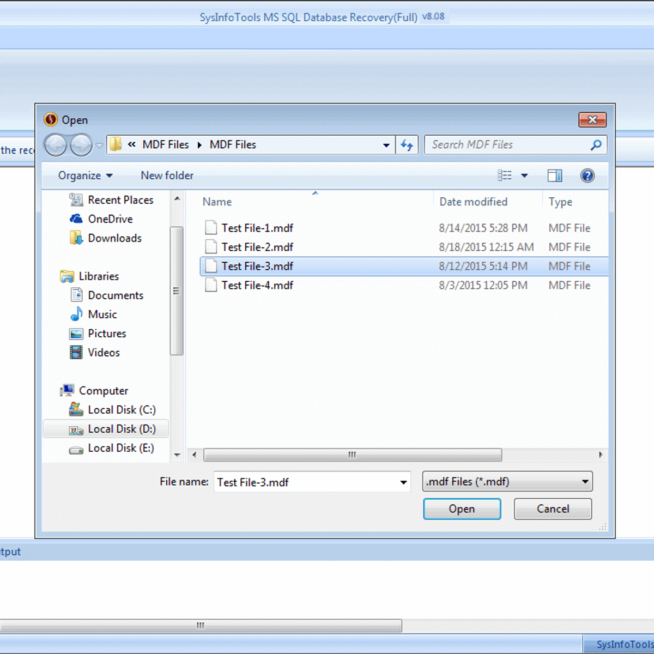Open the file type filter dropdown
The width and height of the screenshot is (654, 654).
coord(585,482)
